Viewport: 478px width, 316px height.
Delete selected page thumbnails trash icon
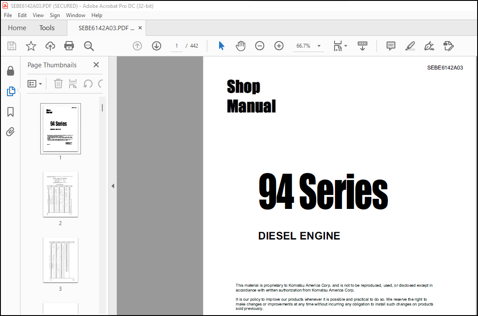coord(58,83)
